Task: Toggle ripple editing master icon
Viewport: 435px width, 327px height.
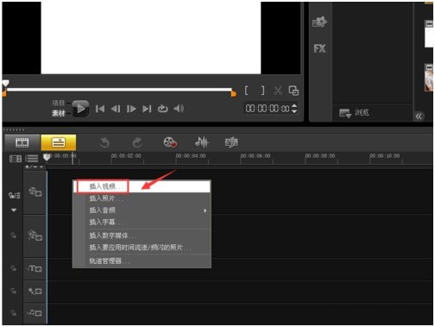Action: pyautogui.click(x=14, y=196)
